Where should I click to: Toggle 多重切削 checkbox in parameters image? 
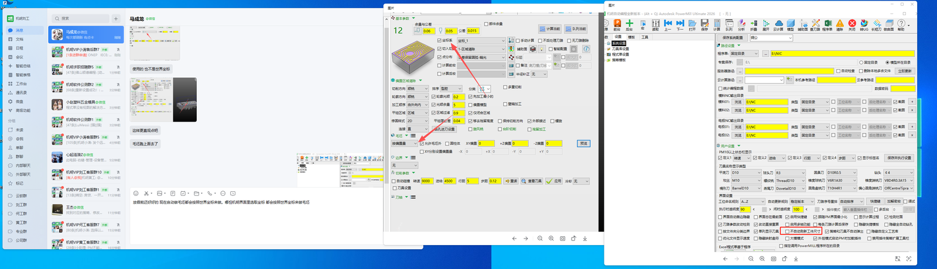[x=505, y=87]
